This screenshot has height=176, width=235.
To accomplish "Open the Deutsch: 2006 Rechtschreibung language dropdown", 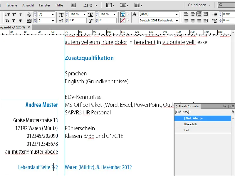I will 177,21.
